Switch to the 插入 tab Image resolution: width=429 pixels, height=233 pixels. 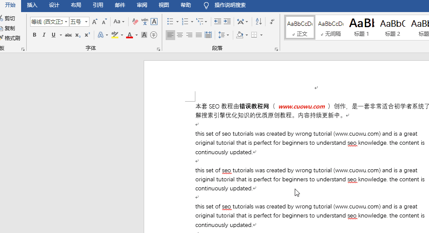tap(32, 5)
